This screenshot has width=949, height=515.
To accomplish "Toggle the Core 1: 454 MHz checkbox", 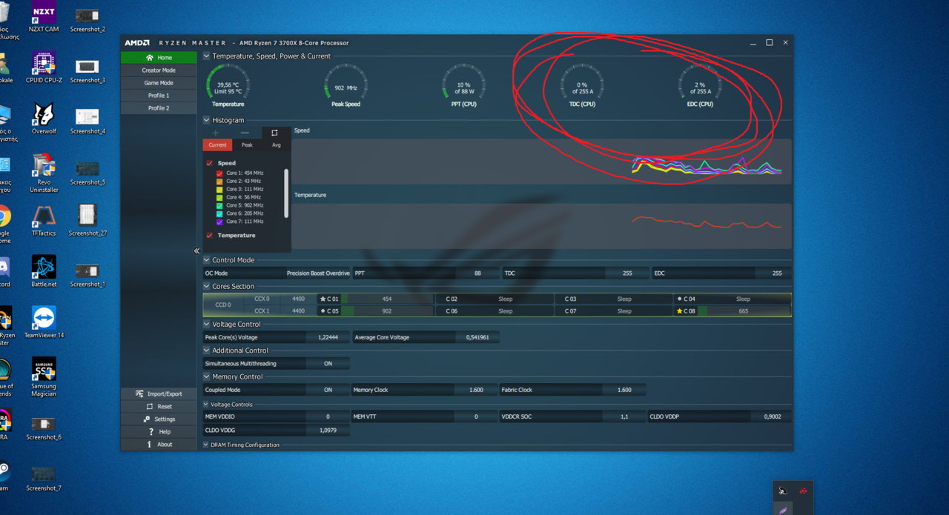I will click(219, 173).
